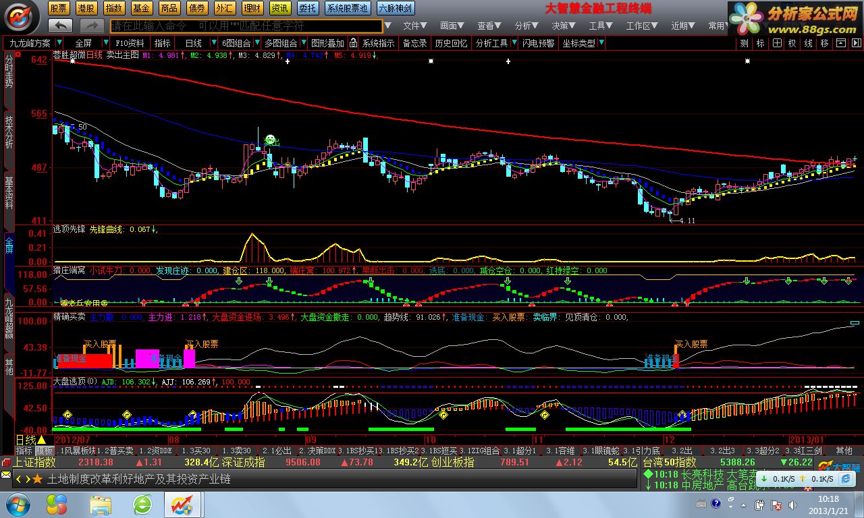Select the 3.1眼镜蛇 template tab
This screenshot has width=864, height=518.
point(600,451)
